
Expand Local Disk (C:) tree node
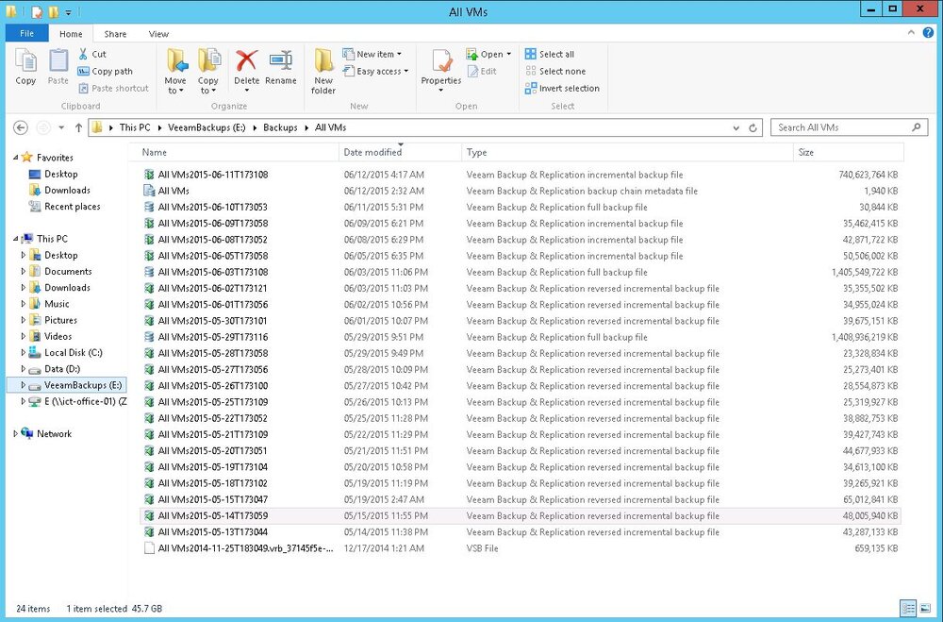24,353
